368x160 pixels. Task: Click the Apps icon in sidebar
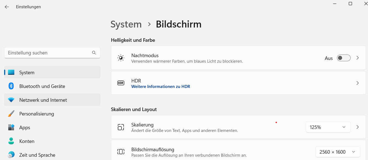coord(11,128)
